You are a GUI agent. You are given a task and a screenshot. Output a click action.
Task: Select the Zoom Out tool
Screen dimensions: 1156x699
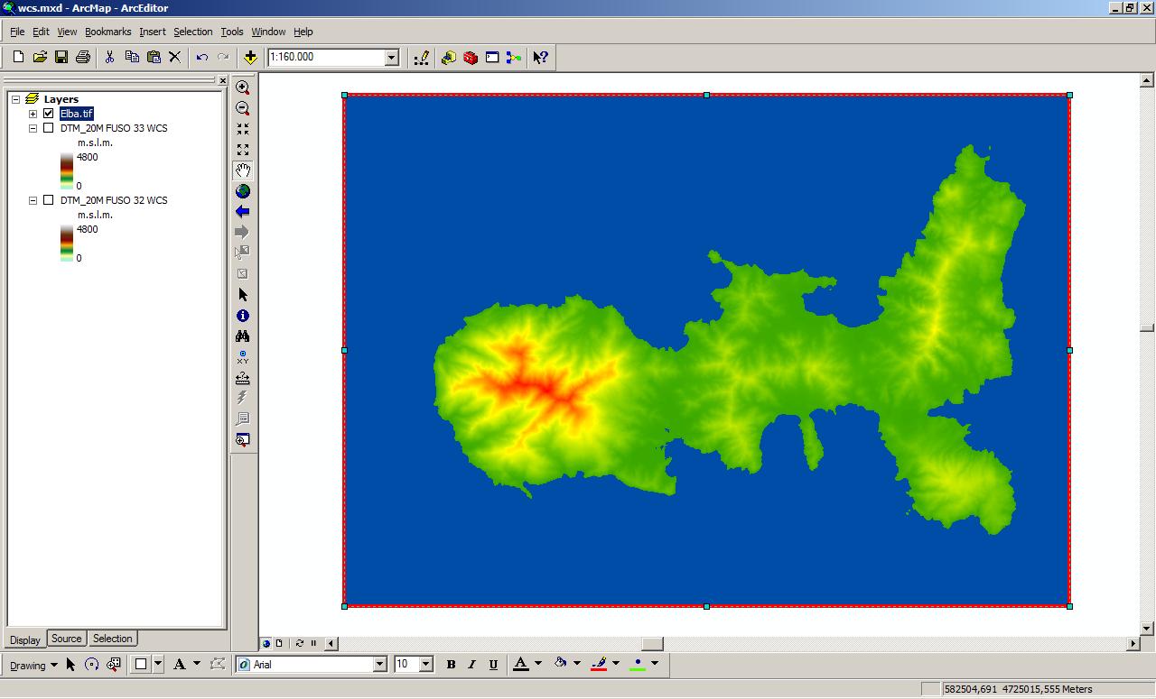tap(242, 108)
